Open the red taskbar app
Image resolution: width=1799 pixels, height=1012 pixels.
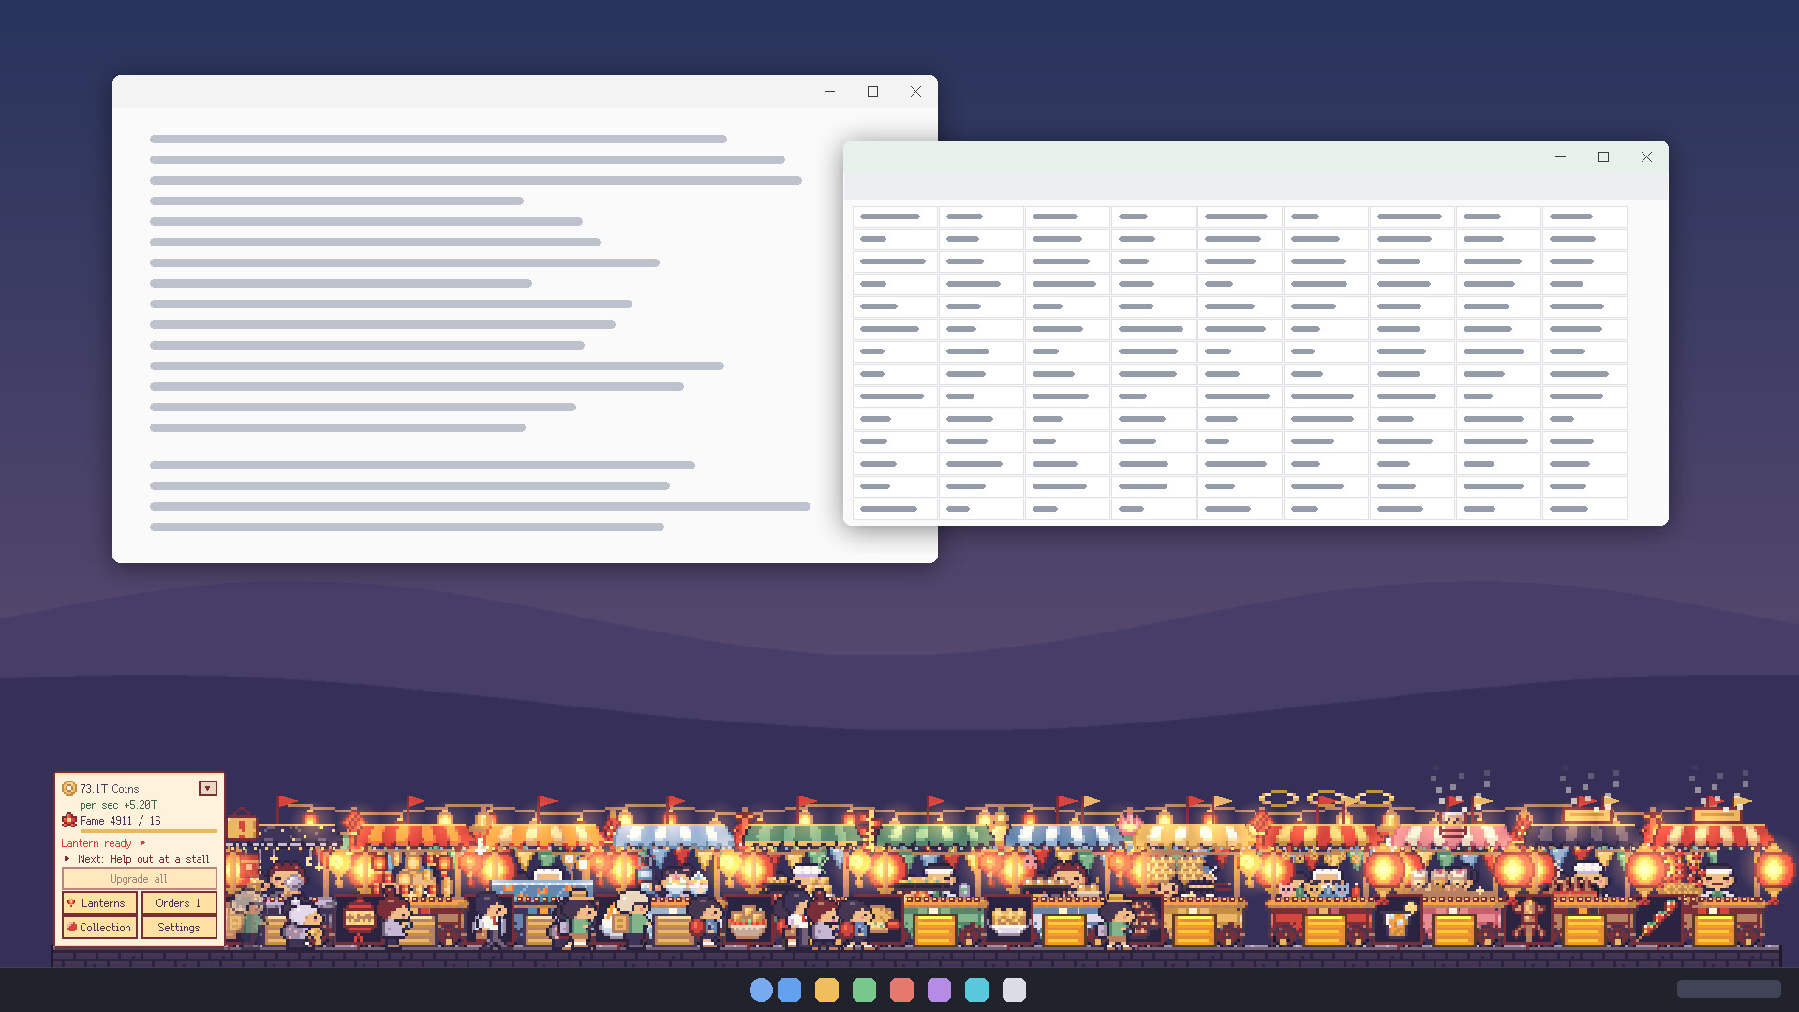pos(902,990)
